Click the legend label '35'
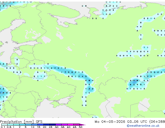 pos(62,127)
